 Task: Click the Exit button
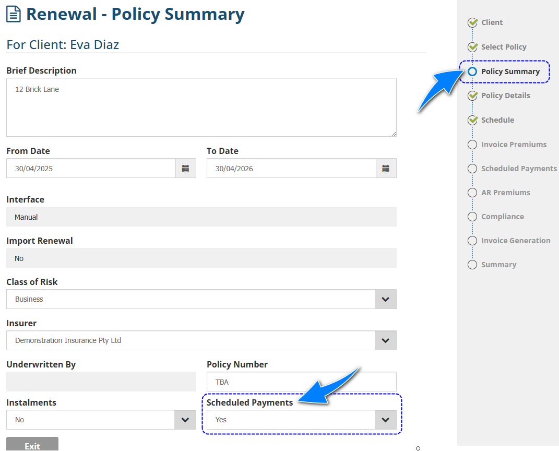(x=32, y=445)
